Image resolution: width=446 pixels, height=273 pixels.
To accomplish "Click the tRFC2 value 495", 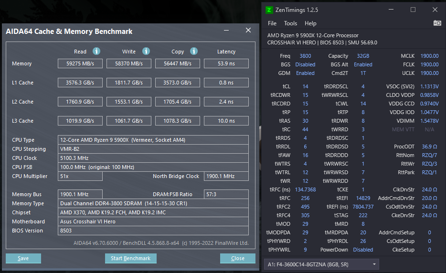I will (305, 207).
